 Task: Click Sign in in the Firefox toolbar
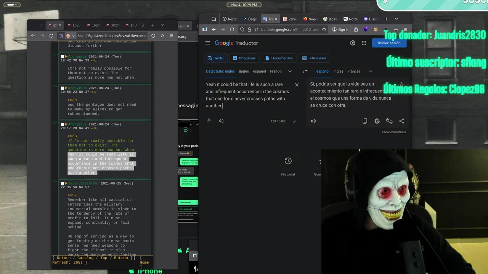point(340,29)
